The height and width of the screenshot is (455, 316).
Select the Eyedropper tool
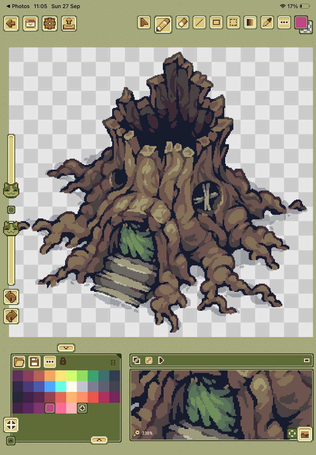(268, 23)
